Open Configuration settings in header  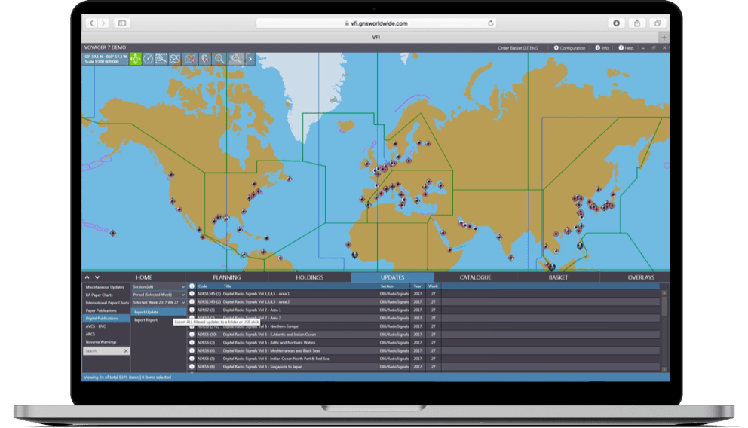tap(569, 47)
